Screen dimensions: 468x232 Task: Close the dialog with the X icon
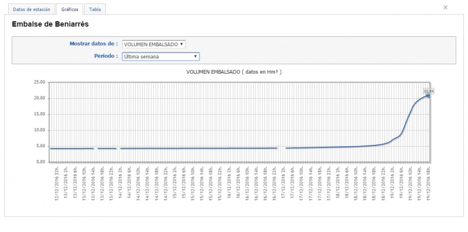445,8
